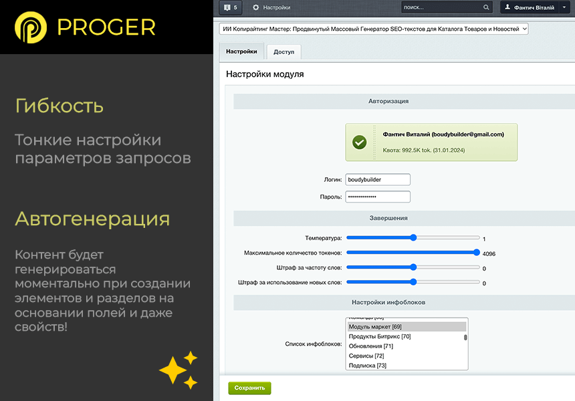Screen dimensions: 575x401
Task: Click the sparkle stars graphic
Action: point(179,370)
